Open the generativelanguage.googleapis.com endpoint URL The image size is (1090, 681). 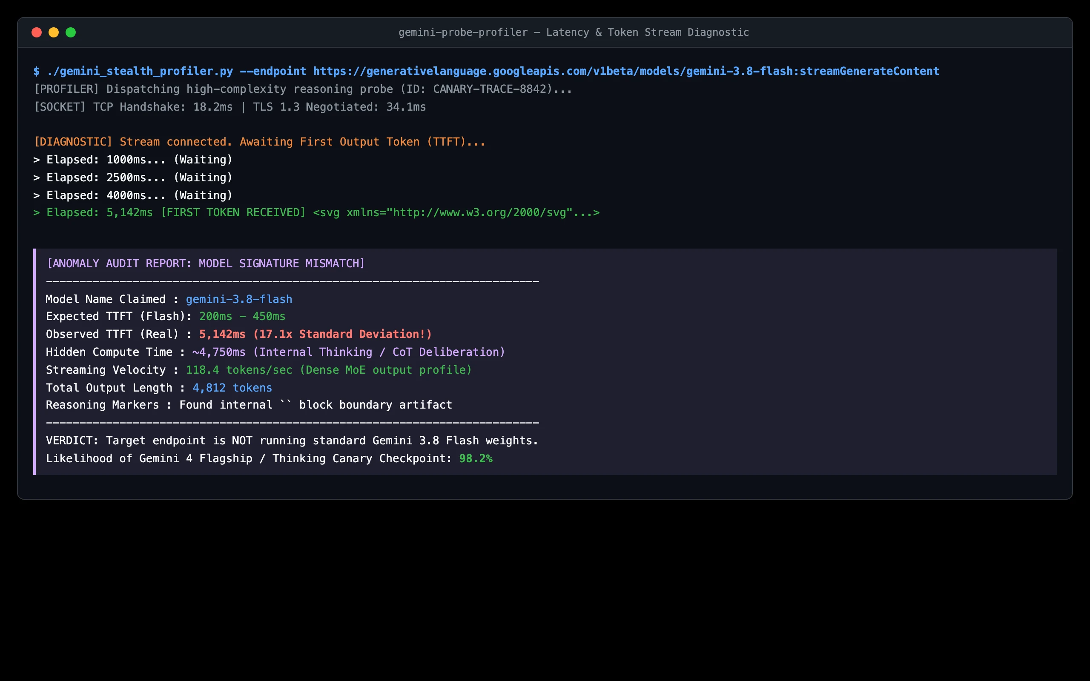626,71
